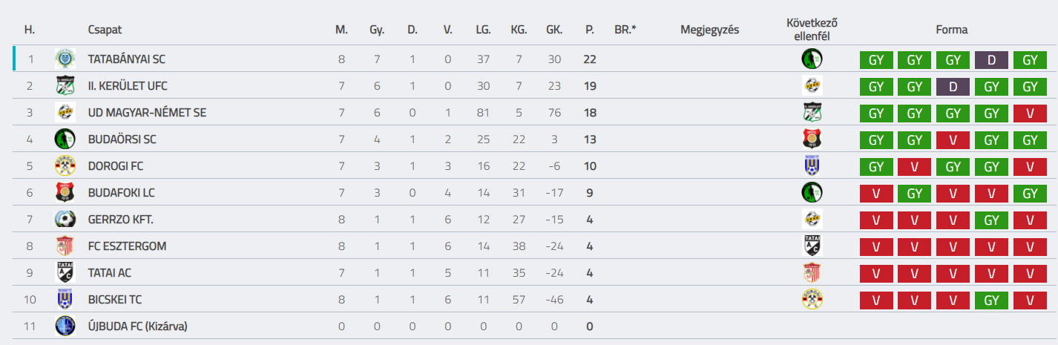This screenshot has height=345, width=1058.
Task: Click the Újbuda FC team crest
Action: [65, 326]
